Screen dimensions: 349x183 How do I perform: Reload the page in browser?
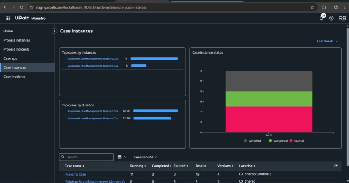click(22, 7)
